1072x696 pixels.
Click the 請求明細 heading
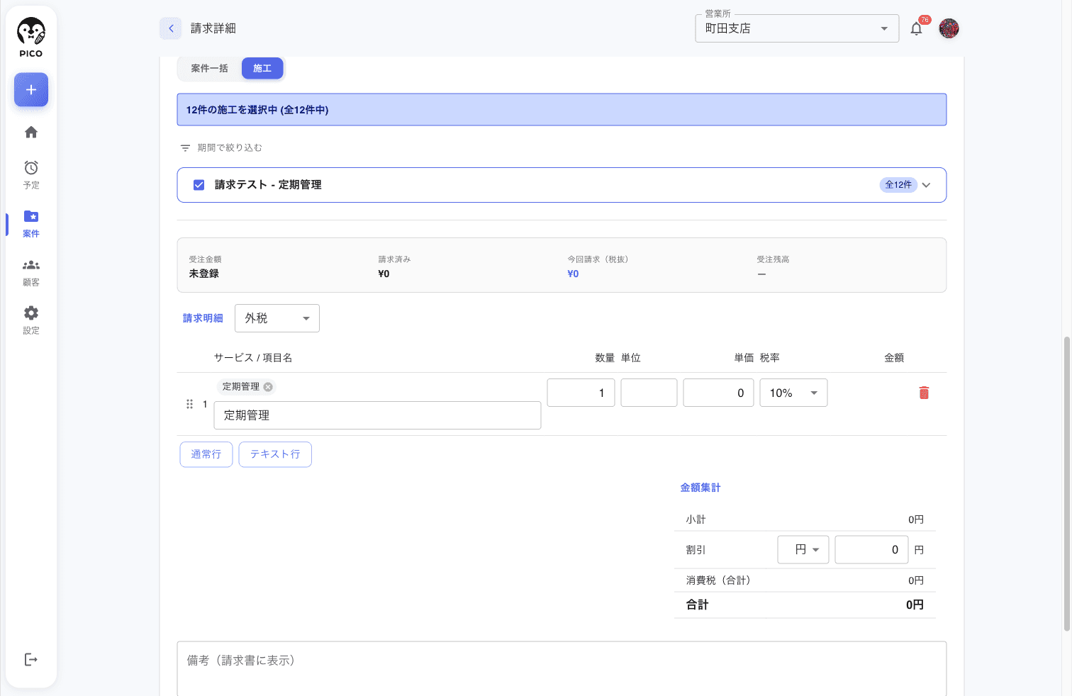point(203,318)
